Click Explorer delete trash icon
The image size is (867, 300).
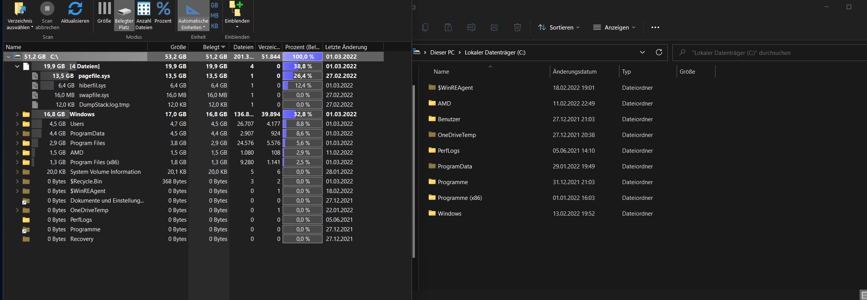click(518, 27)
